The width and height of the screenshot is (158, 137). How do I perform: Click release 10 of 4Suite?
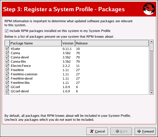tap(78, 49)
